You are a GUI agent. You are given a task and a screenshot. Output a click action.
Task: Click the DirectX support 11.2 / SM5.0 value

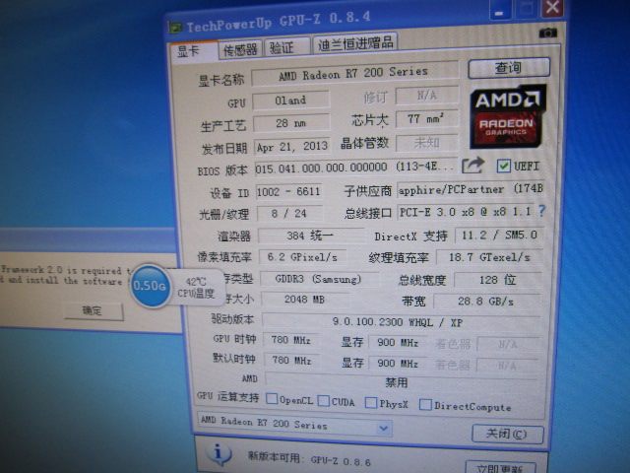[x=499, y=235]
